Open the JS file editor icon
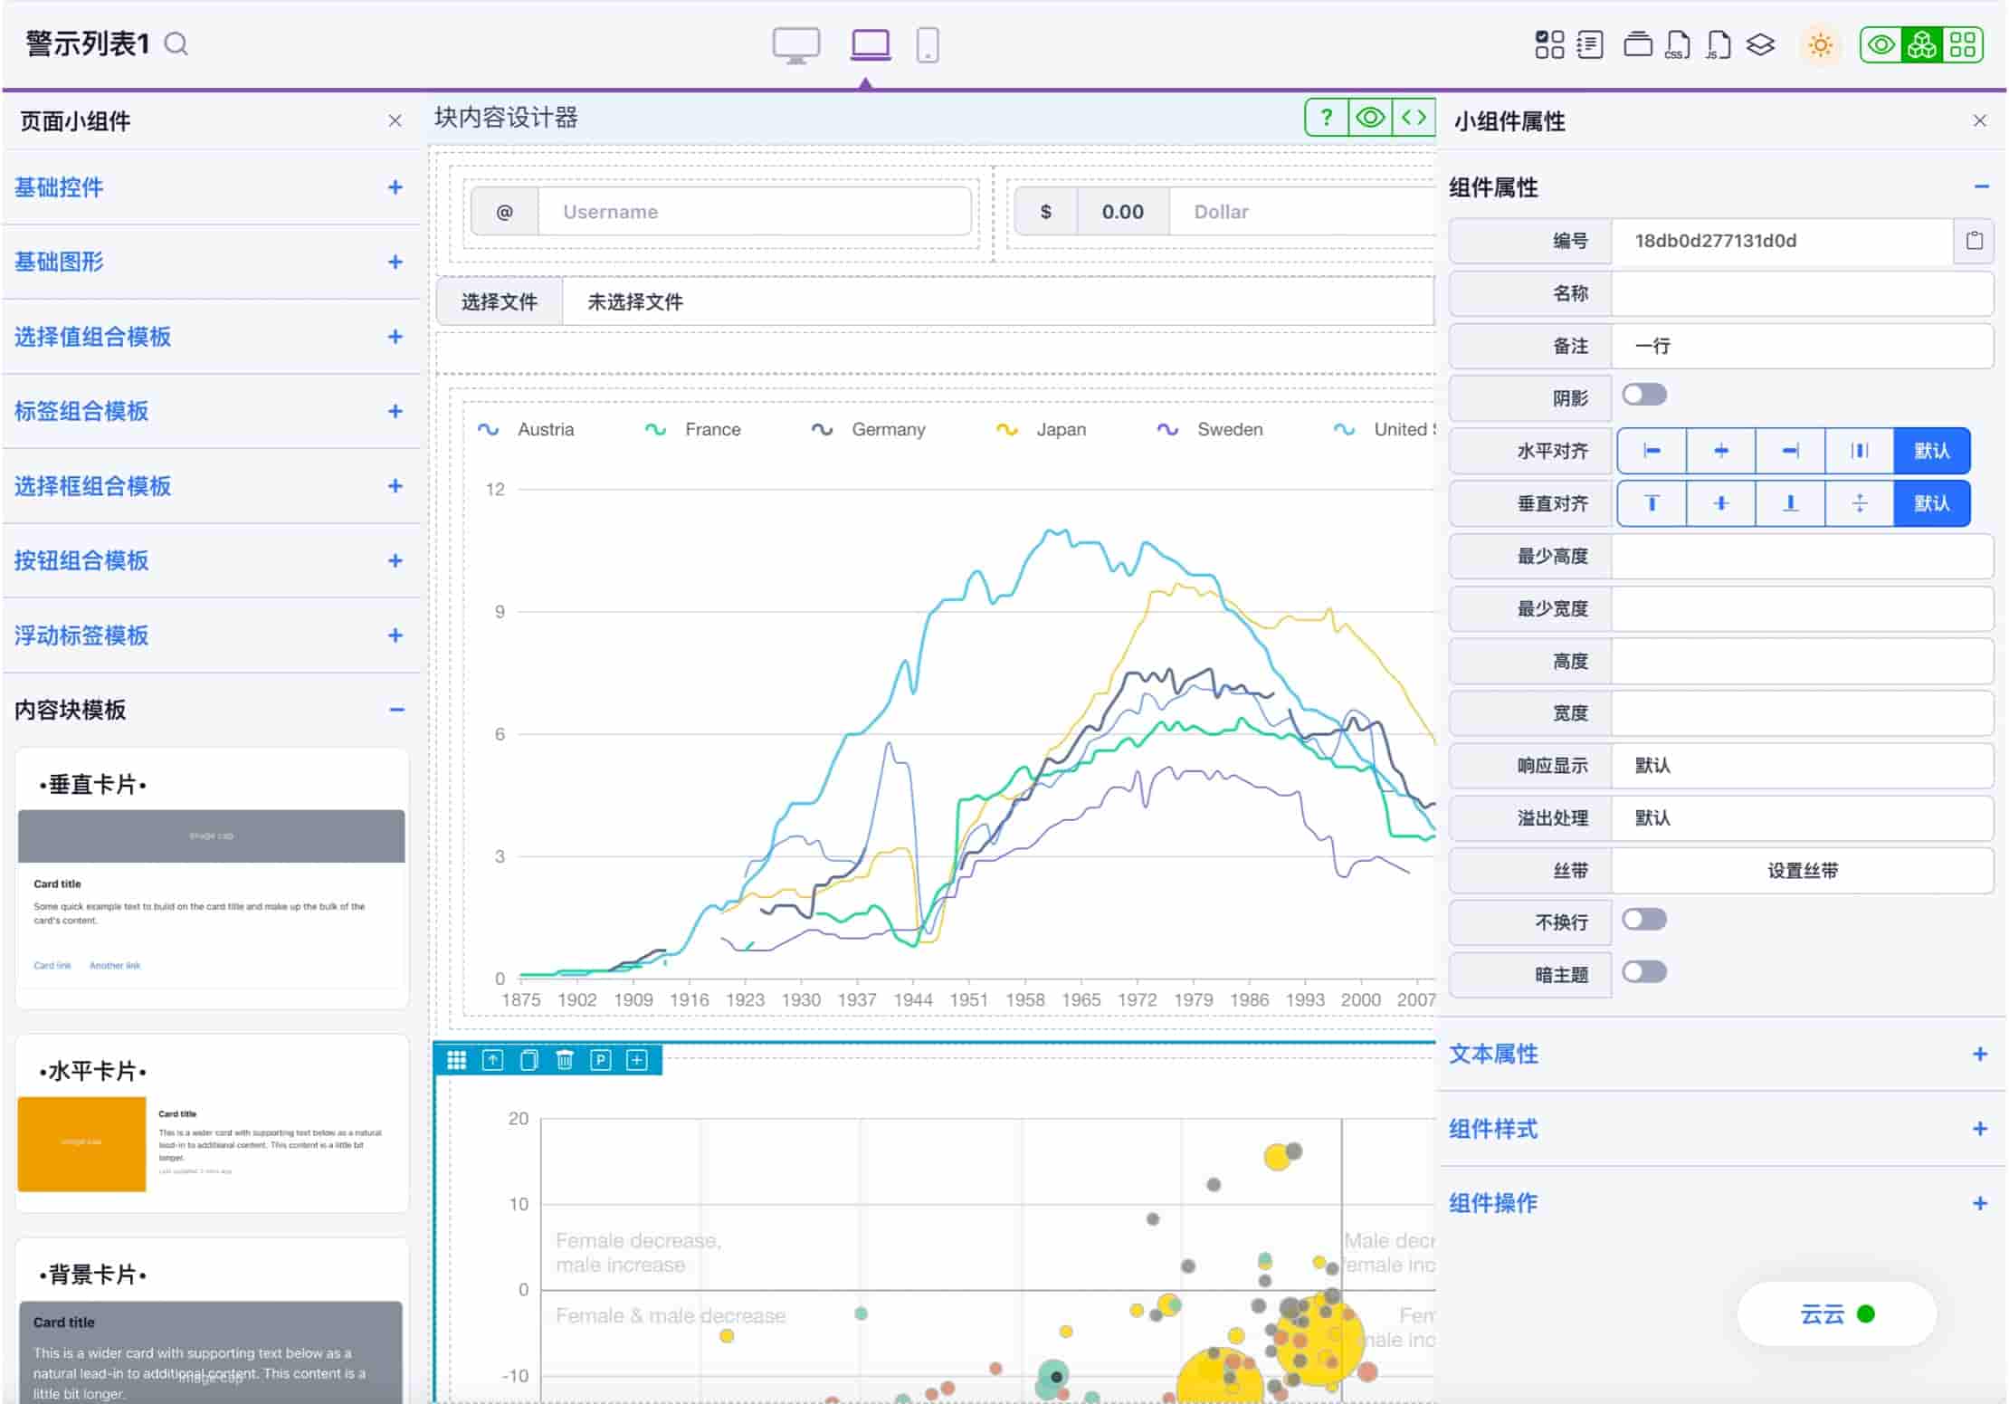This screenshot has height=1404, width=2009. pos(1718,44)
